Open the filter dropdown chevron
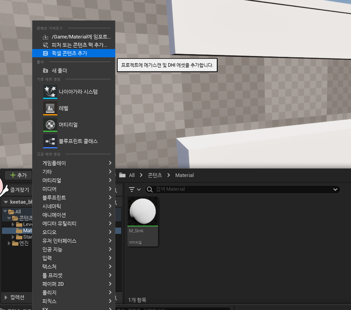Viewport: 351px width, 310px height. [x=139, y=190]
